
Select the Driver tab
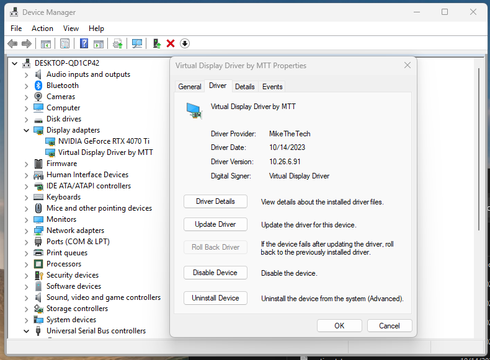[218, 86]
